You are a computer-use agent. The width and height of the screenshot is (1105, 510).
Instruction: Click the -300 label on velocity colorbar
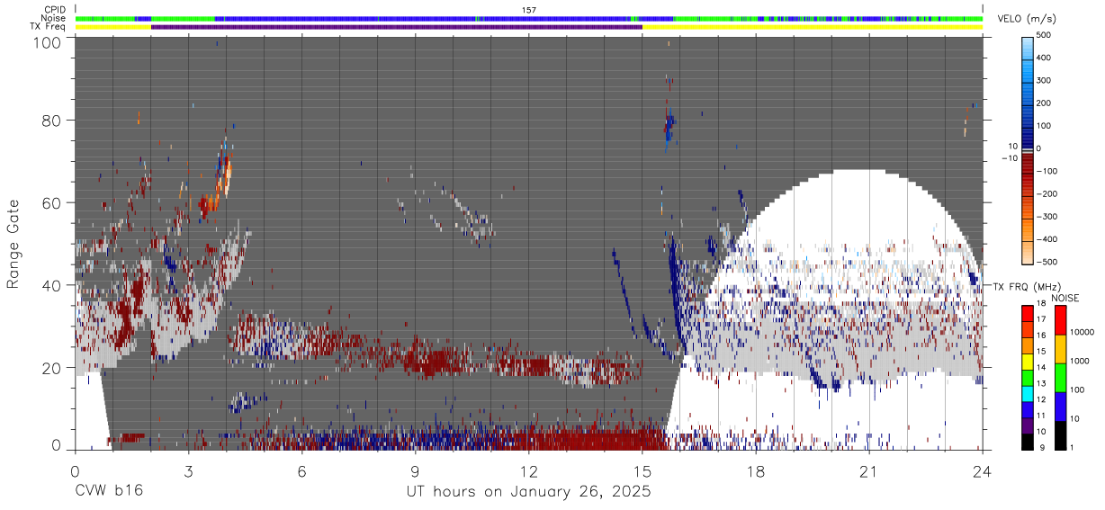click(1047, 217)
